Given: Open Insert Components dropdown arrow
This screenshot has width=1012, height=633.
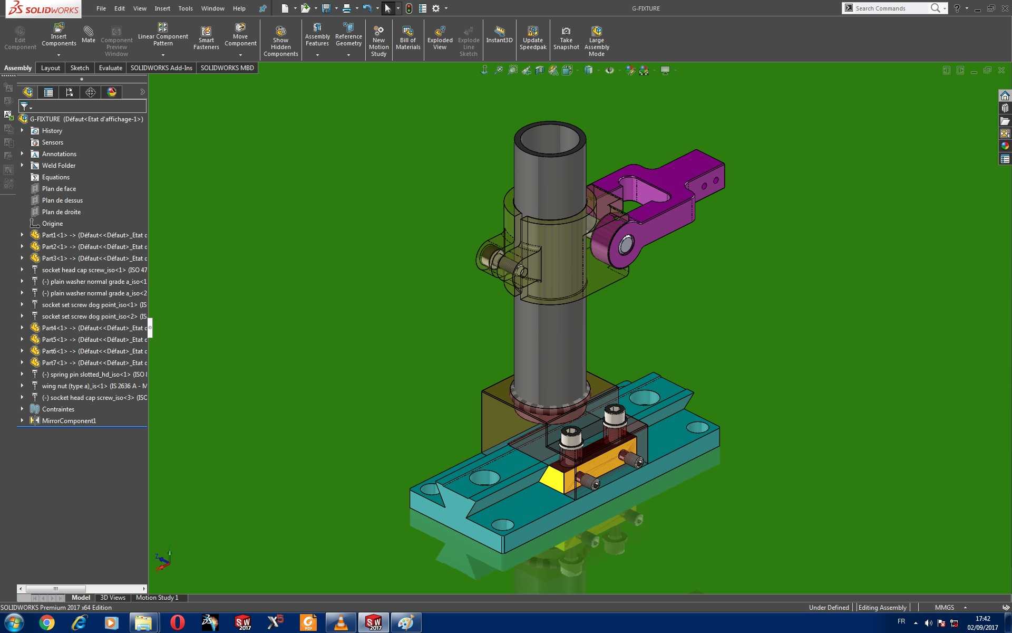Looking at the screenshot, I should pos(59,55).
